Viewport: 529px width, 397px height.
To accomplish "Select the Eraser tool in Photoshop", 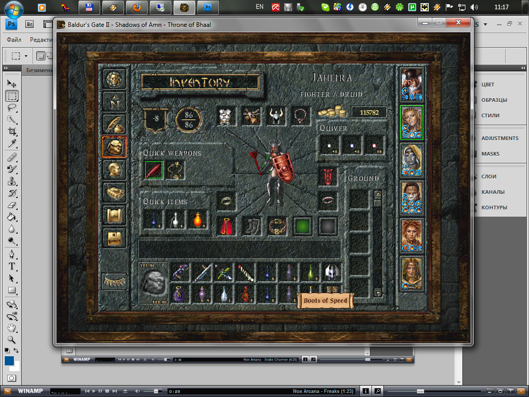I will [12, 205].
